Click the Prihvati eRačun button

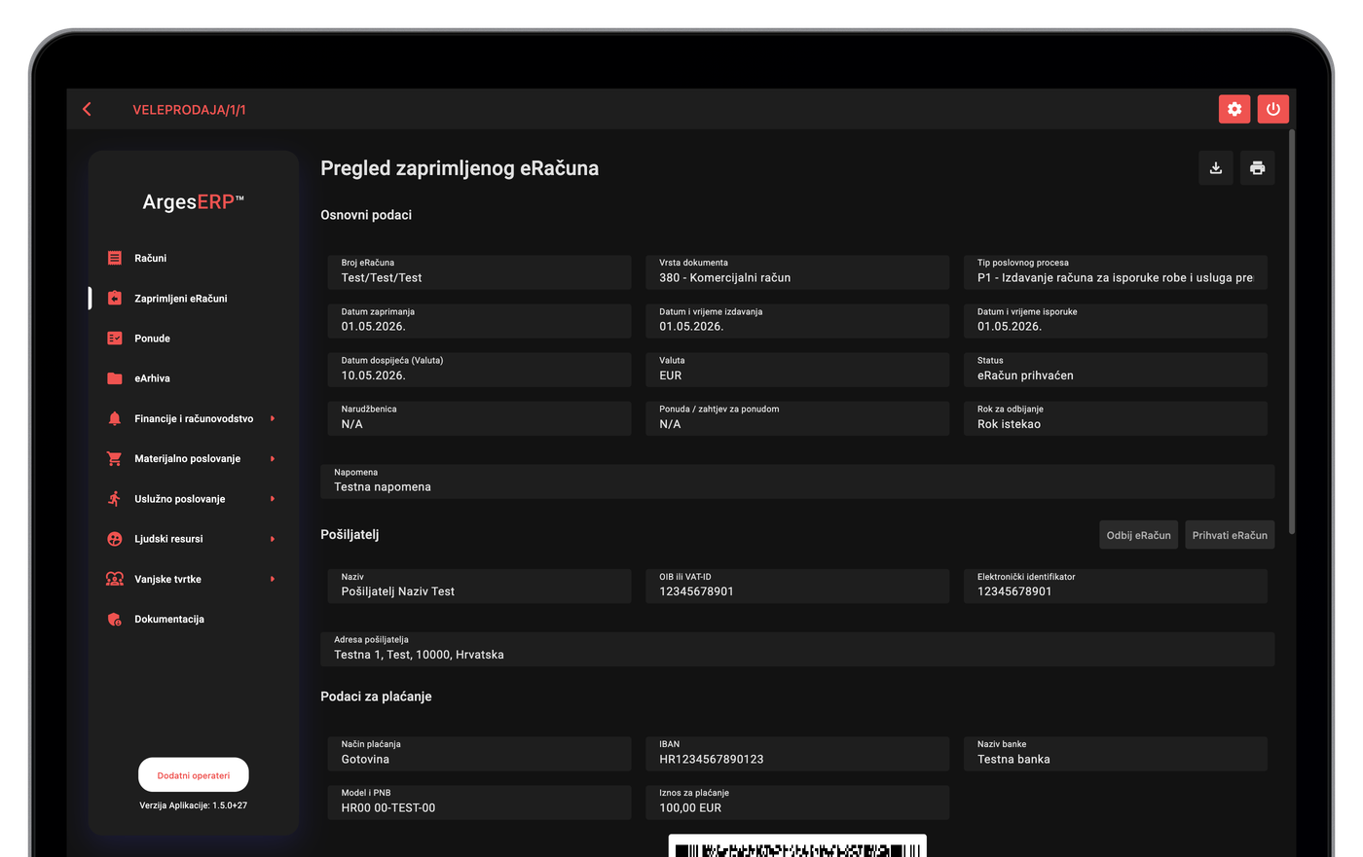1230,535
